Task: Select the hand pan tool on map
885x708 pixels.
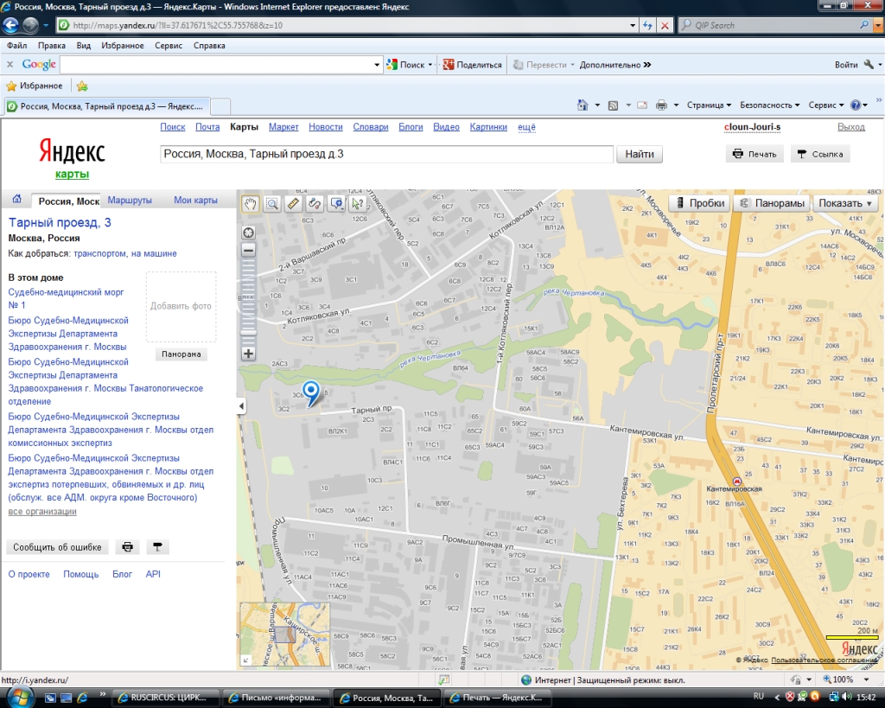Action: click(x=250, y=204)
